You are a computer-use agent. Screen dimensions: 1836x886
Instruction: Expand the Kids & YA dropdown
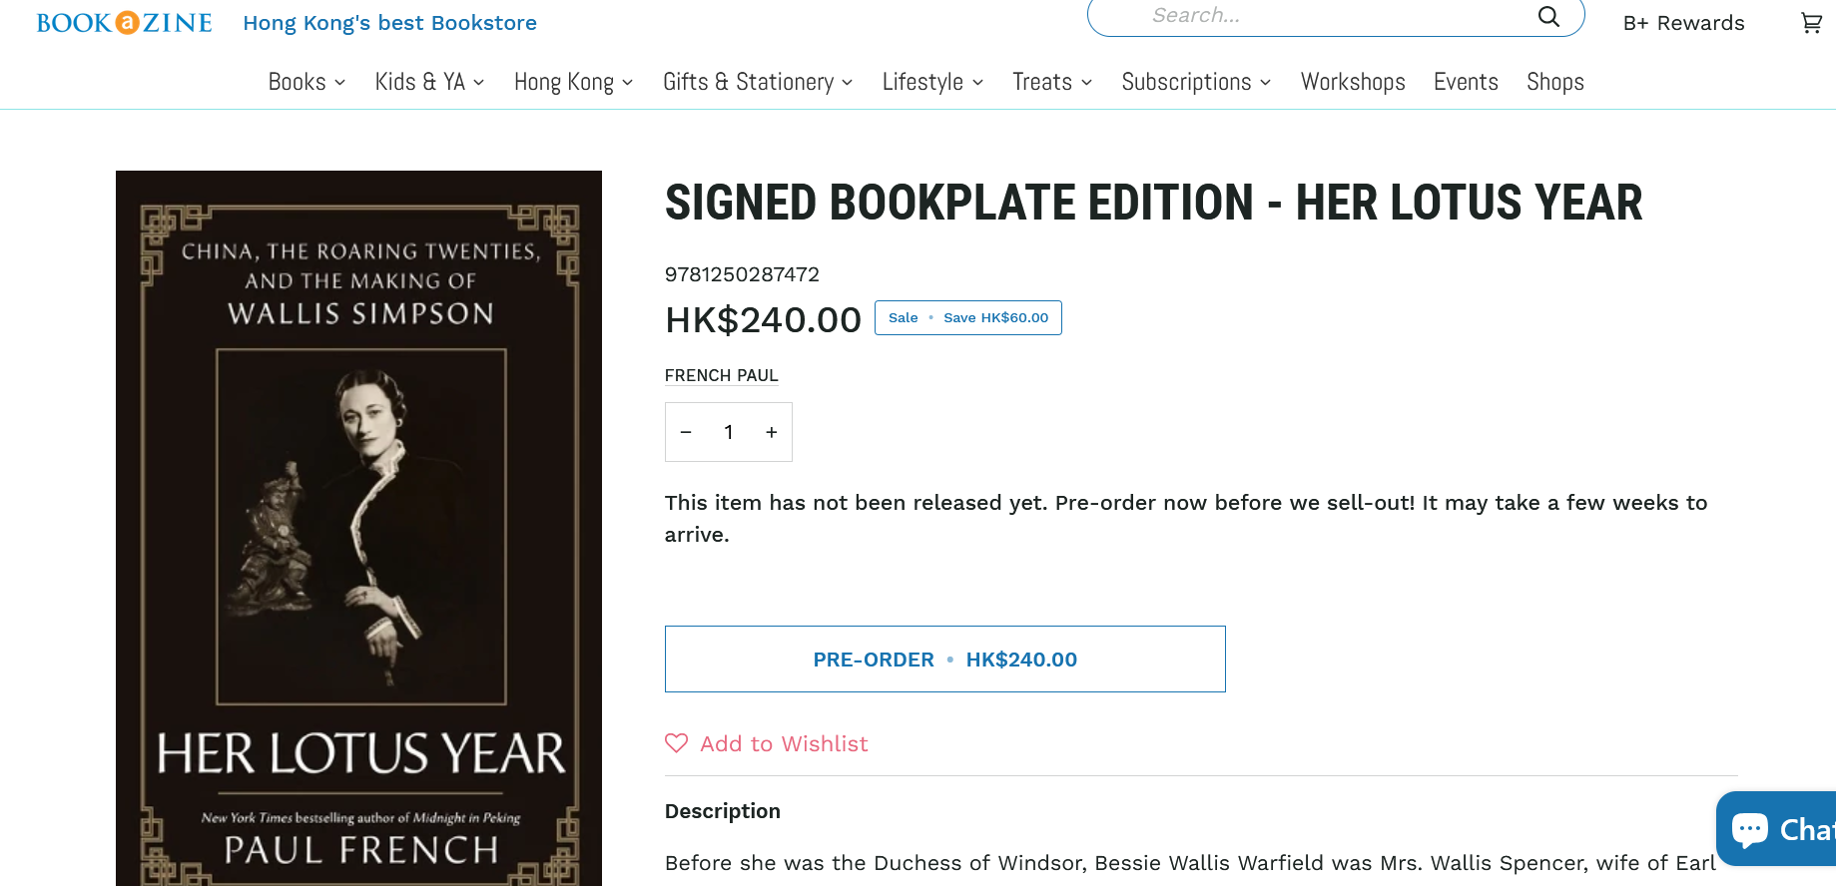click(x=430, y=82)
